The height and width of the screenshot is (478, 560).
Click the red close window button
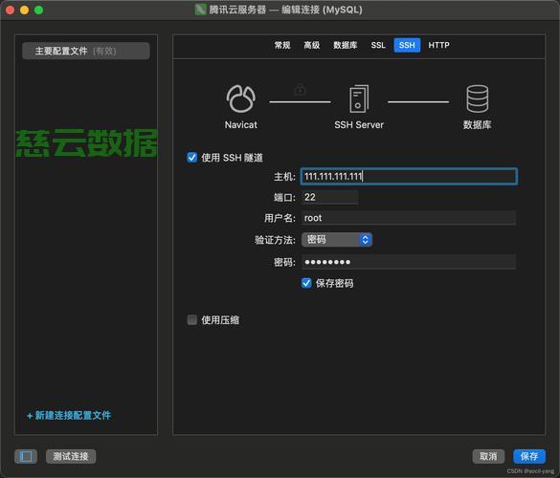[x=10, y=10]
